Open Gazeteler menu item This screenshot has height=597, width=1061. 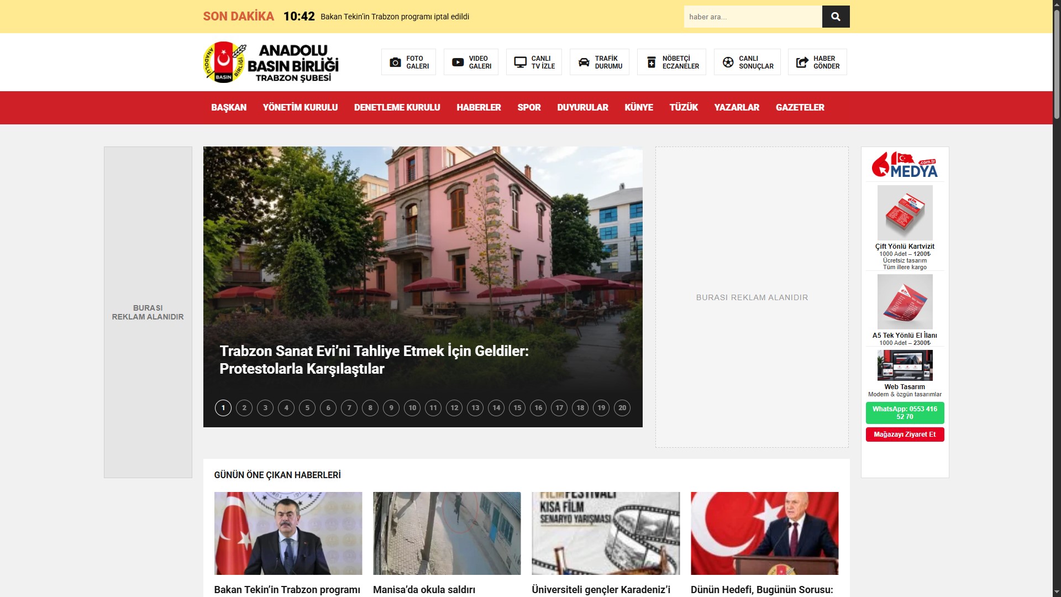[800, 107]
